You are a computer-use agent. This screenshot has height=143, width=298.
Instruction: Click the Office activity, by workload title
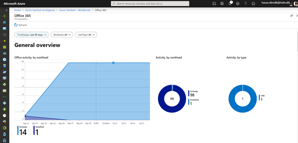point(31,57)
